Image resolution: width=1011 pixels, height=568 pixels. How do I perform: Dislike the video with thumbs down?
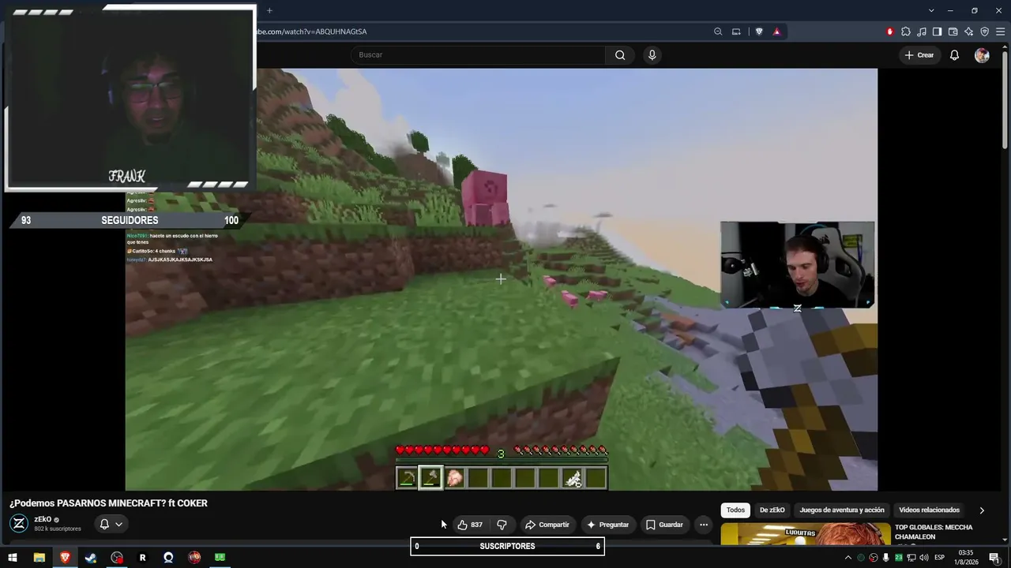[x=502, y=525]
